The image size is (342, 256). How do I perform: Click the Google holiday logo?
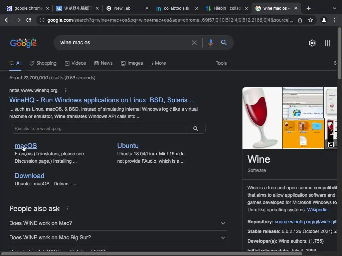coord(23,43)
